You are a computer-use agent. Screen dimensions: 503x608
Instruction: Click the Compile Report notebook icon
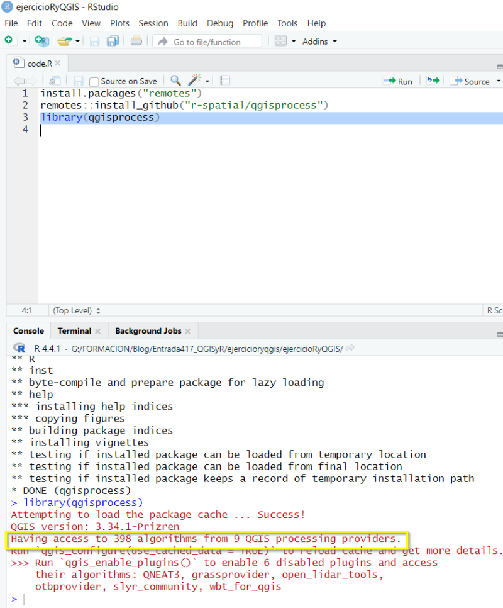(225, 81)
